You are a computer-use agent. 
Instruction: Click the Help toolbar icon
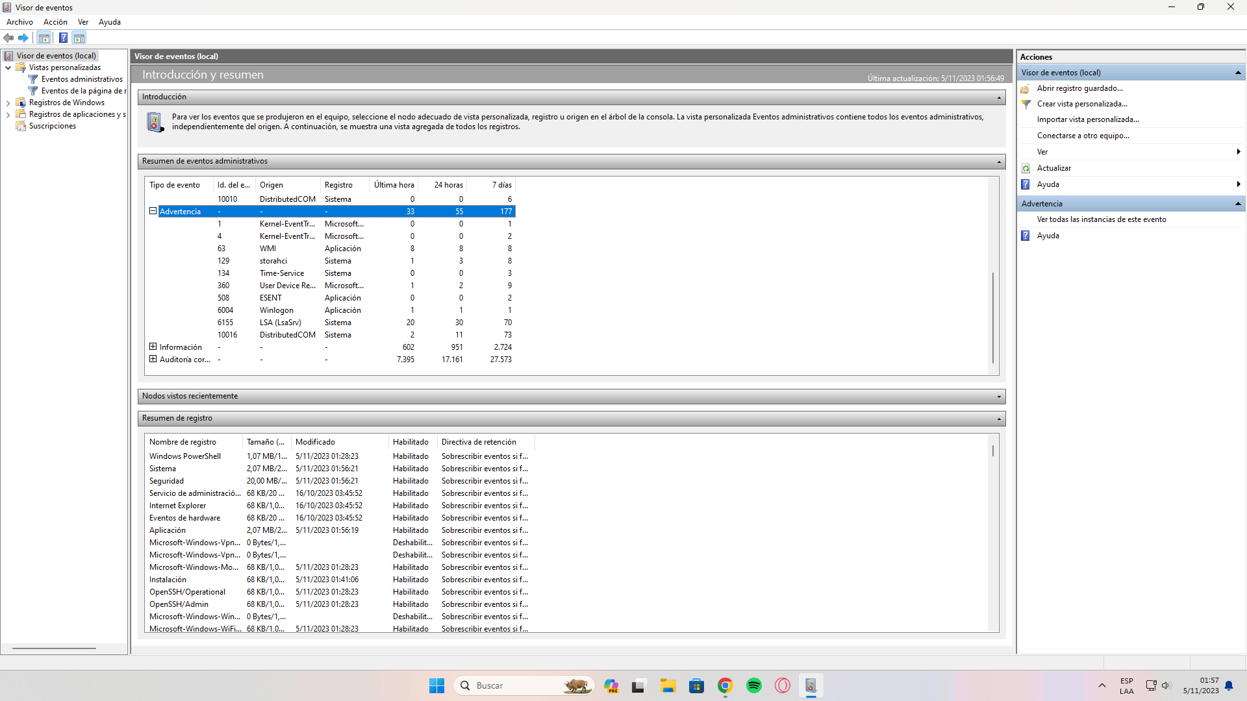coord(63,38)
